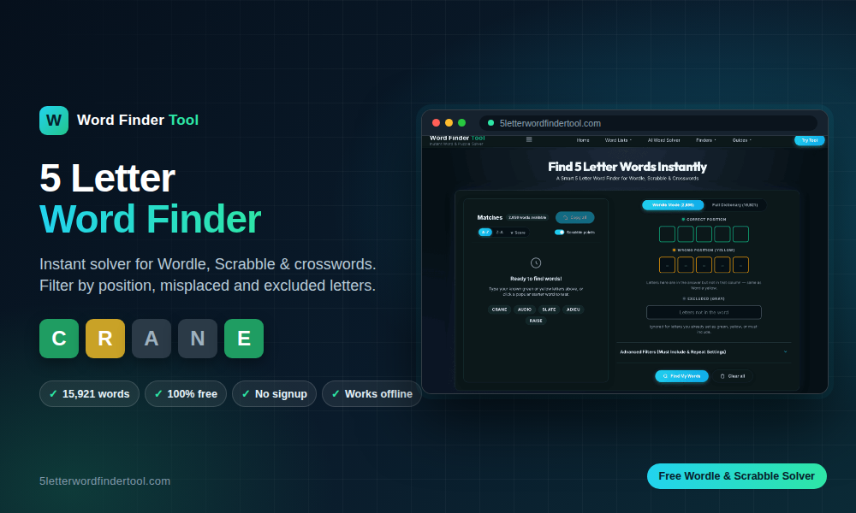Screen dimensions: 856x513
Task: Click the fifth green Correct Position box
Action: (x=740, y=234)
